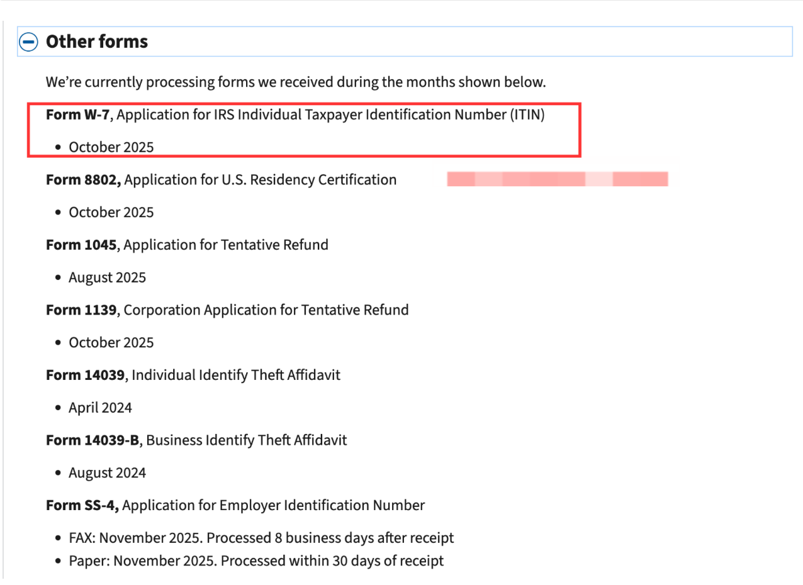Click April 2024 under Form 14039

coord(100,407)
